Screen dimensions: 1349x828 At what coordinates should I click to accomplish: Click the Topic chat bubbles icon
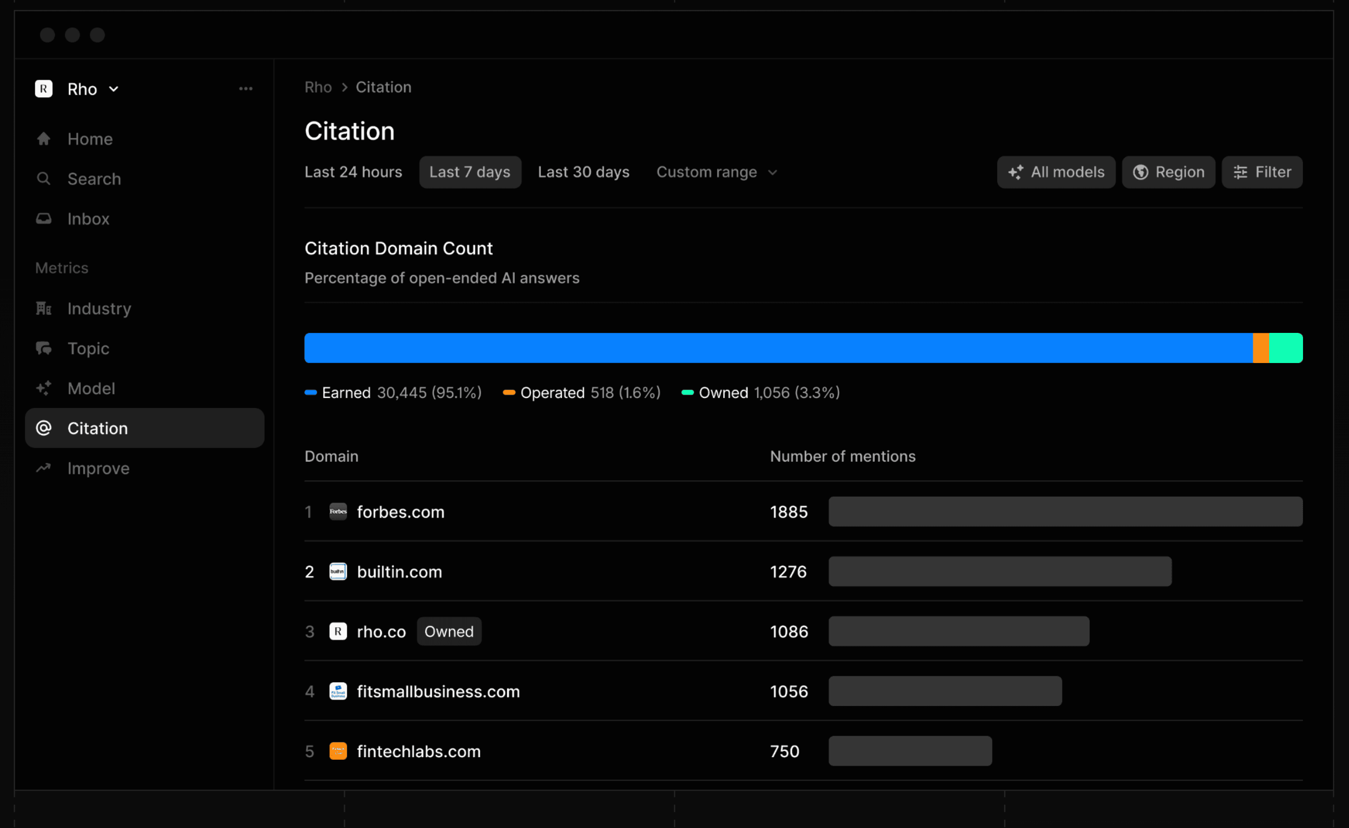click(44, 349)
